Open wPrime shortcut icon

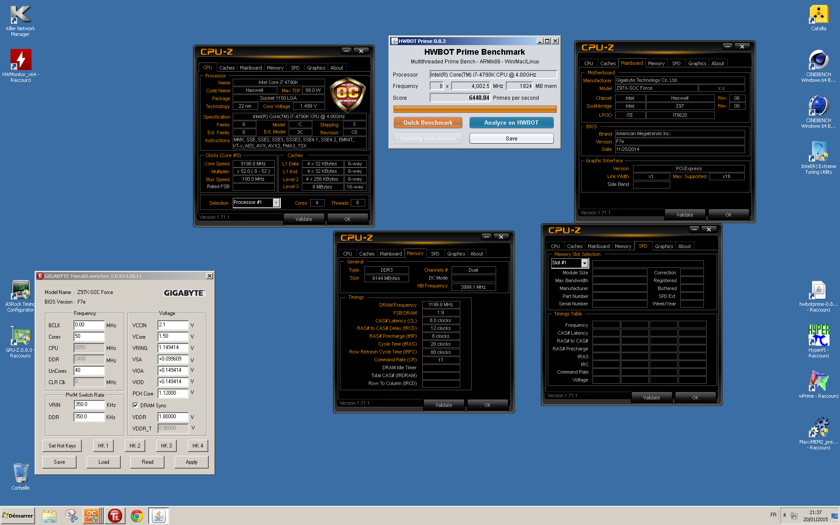819,385
